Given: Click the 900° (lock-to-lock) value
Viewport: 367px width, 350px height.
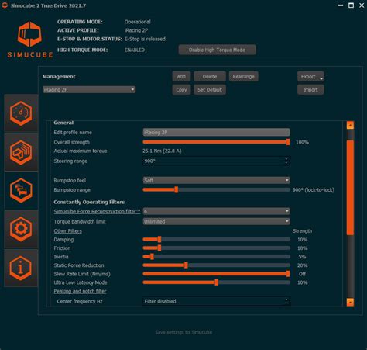Looking at the screenshot, I should click(314, 190).
